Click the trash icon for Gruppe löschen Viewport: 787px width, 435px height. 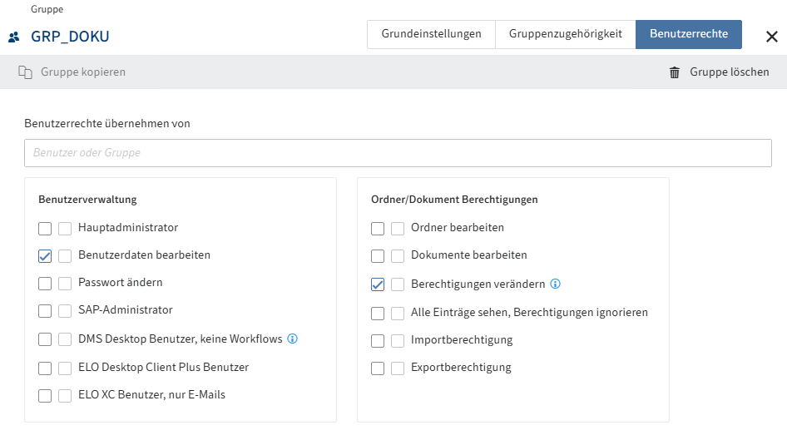pyautogui.click(x=675, y=72)
